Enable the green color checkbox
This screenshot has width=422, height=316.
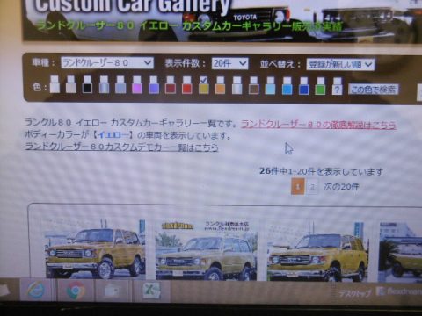(x=320, y=81)
